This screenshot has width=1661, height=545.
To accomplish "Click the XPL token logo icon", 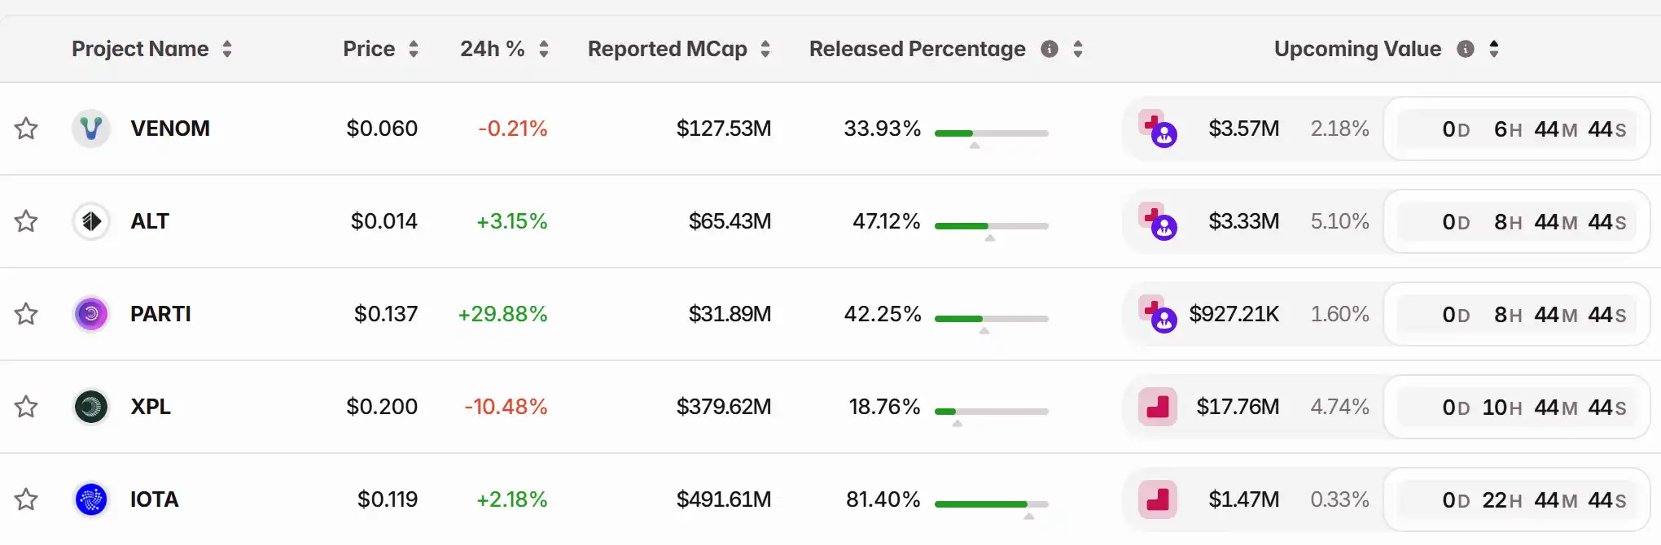I will (x=91, y=407).
